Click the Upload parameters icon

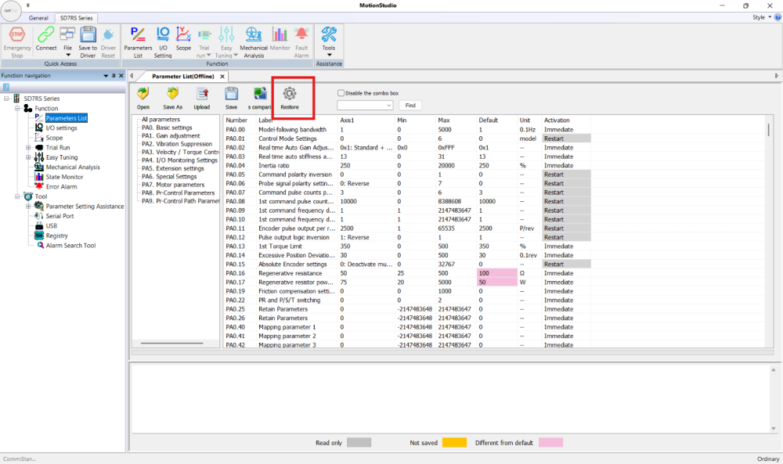202,94
